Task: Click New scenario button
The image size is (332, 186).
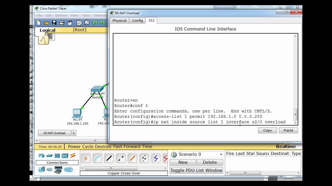Action: click(x=183, y=162)
